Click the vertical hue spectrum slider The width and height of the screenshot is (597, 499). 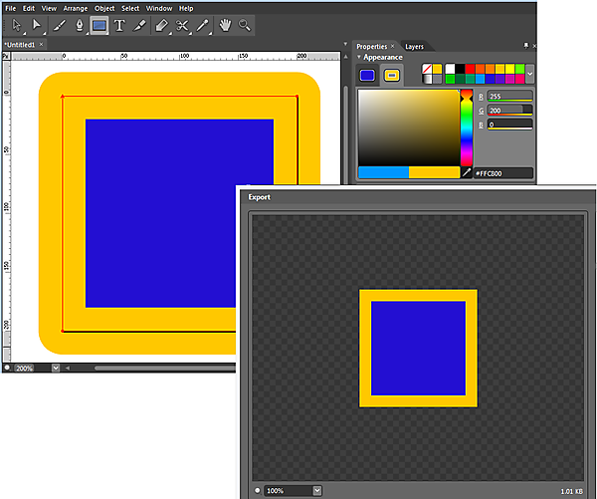466,127
